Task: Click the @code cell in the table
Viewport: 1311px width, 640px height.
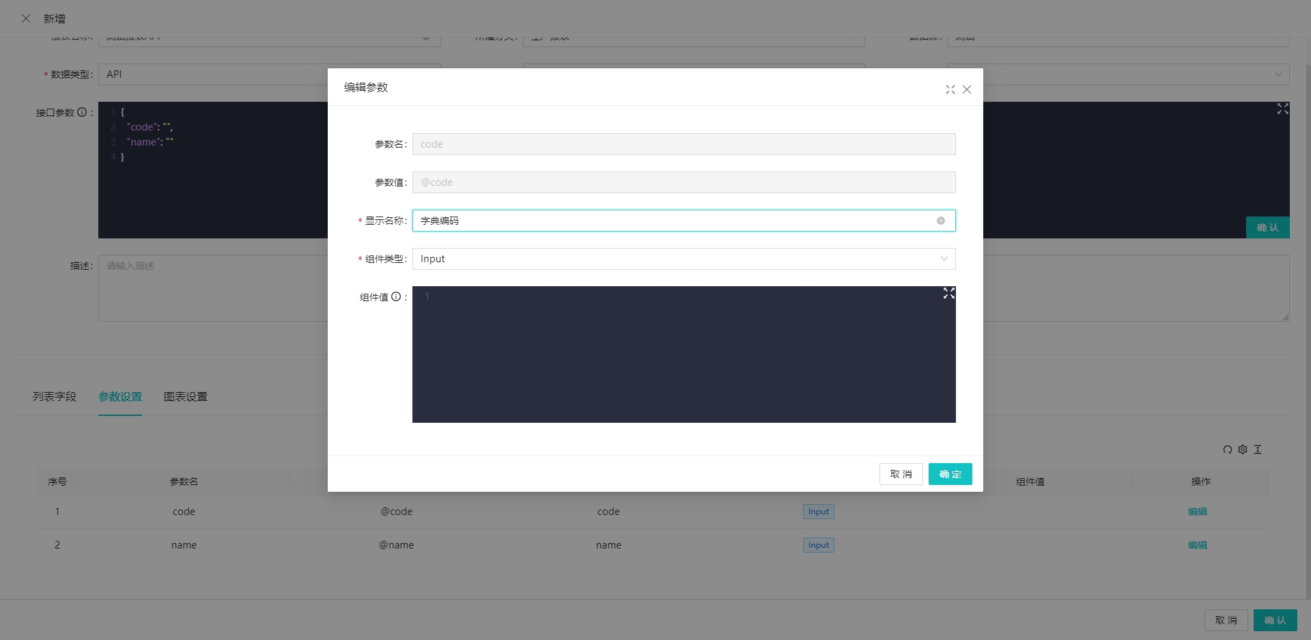Action: click(x=396, y=512)
